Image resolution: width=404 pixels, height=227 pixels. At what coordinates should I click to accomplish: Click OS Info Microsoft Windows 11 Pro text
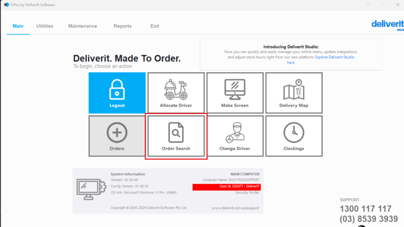pos(143,193)
